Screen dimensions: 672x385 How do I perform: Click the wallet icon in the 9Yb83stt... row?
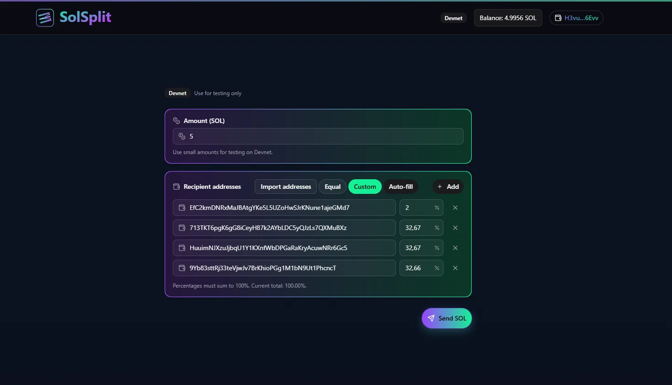182,268
